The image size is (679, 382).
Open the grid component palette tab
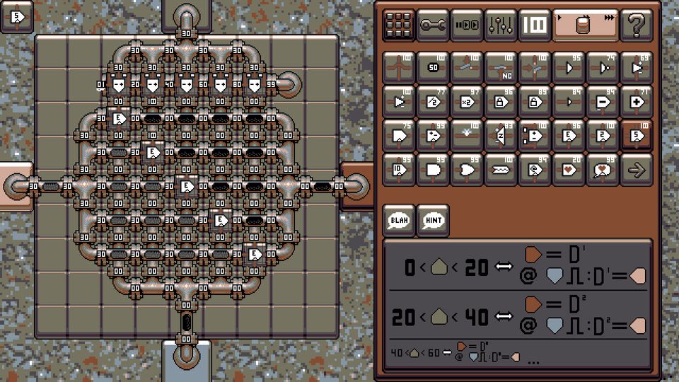click(x=400, y=25)
